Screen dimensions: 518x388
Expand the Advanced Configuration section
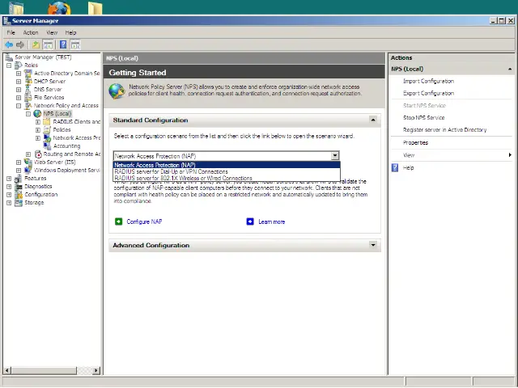pyautogui.click(x=373, y=245)
